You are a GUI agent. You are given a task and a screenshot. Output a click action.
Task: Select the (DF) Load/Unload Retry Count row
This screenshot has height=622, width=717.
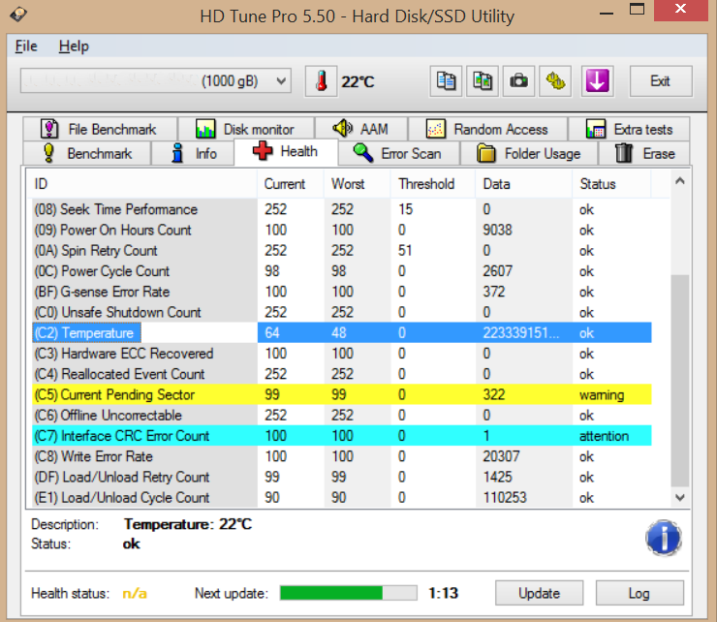(342, 477)
